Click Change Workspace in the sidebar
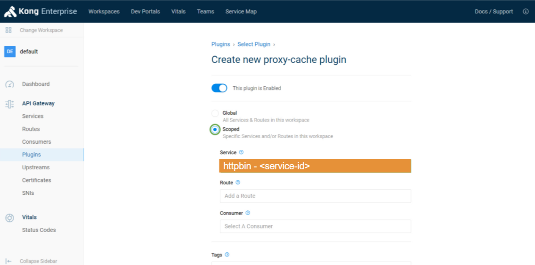This screenshot has height=265, width=535. 41,30
